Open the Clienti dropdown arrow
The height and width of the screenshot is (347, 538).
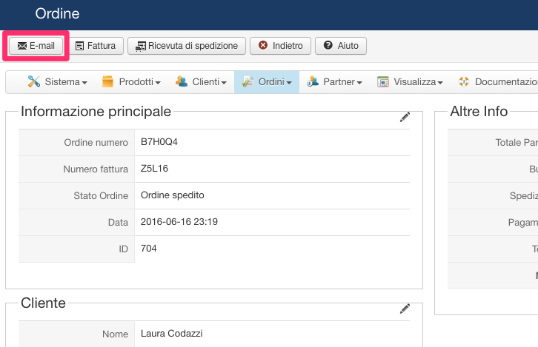click(224, 83)
